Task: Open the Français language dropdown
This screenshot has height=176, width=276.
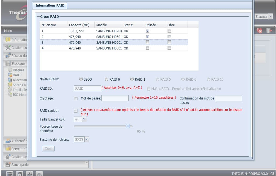Action: click(270, 17)
